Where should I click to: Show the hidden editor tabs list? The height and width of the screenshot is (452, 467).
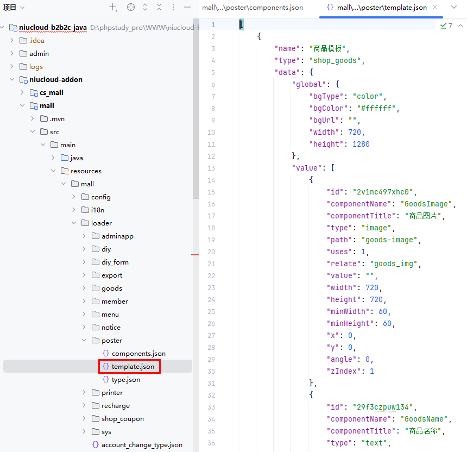[454, 8]
